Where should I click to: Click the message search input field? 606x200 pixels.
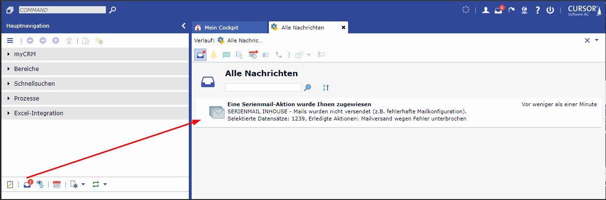click(263, 88)
